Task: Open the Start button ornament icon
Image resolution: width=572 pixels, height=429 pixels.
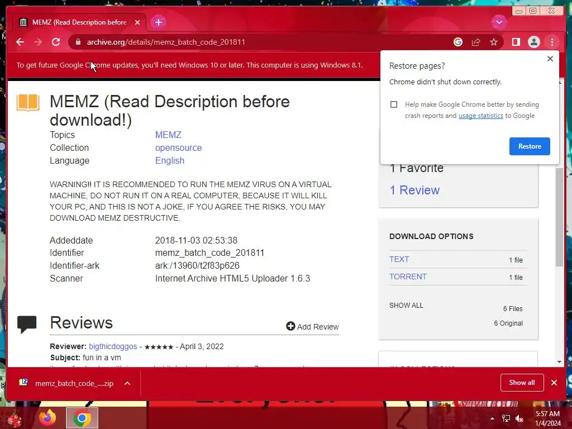Action: point(15,419)
